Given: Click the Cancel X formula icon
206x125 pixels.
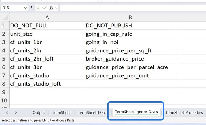Looking at the screenshot, I should (x=38, y=8).
